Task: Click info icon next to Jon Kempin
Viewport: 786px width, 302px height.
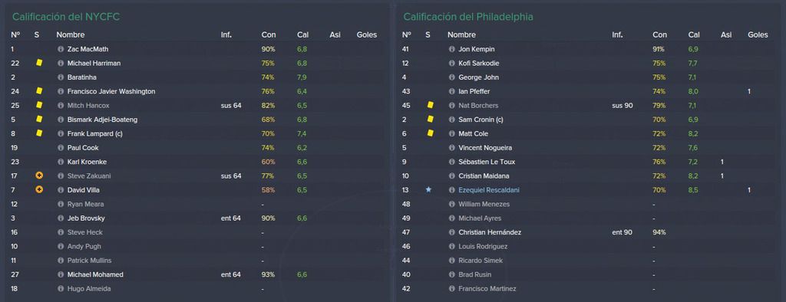Action: [x=451, y=49]
